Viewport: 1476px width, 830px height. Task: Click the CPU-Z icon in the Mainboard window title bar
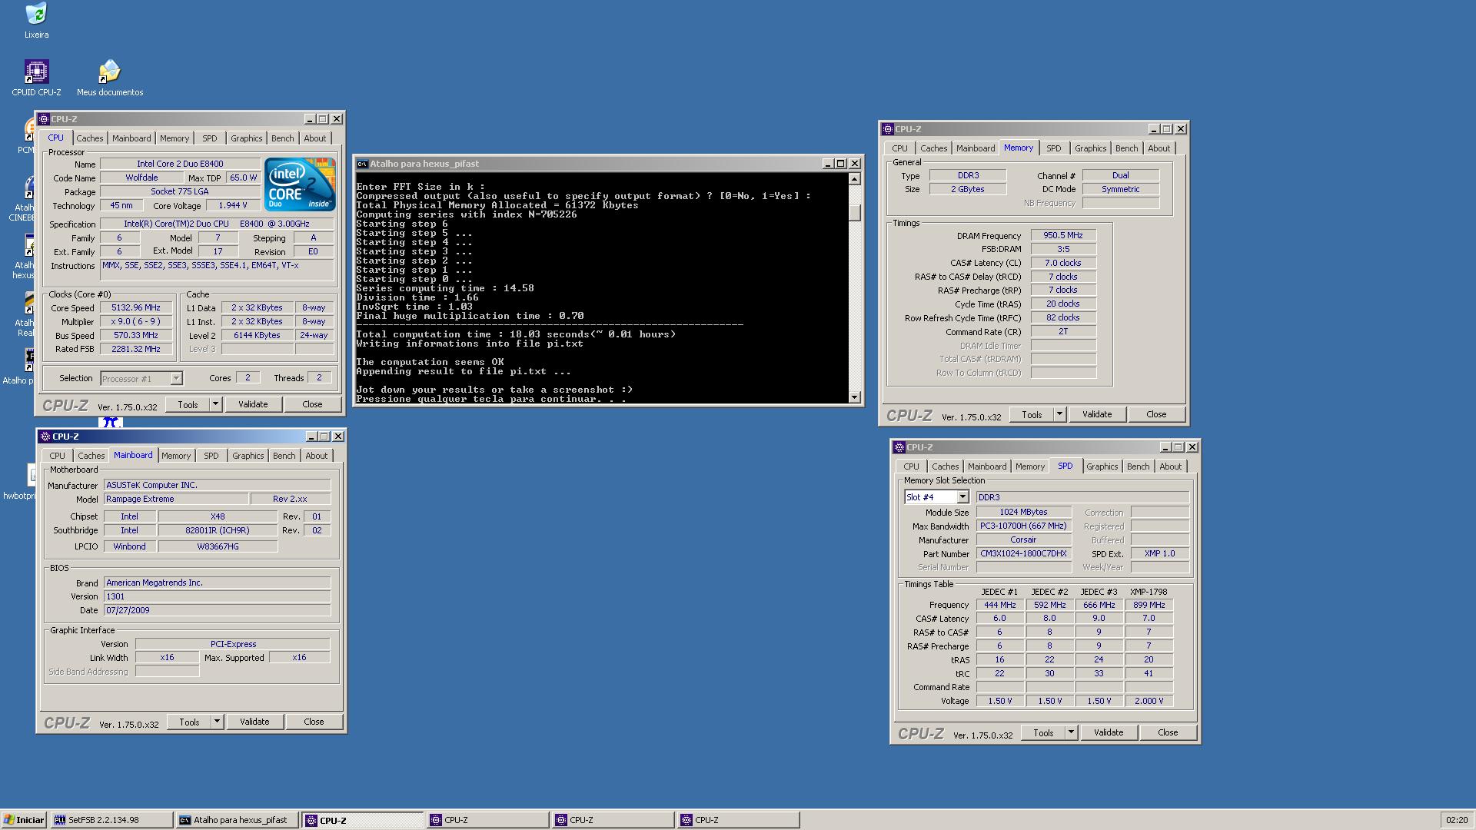point(45,437)
